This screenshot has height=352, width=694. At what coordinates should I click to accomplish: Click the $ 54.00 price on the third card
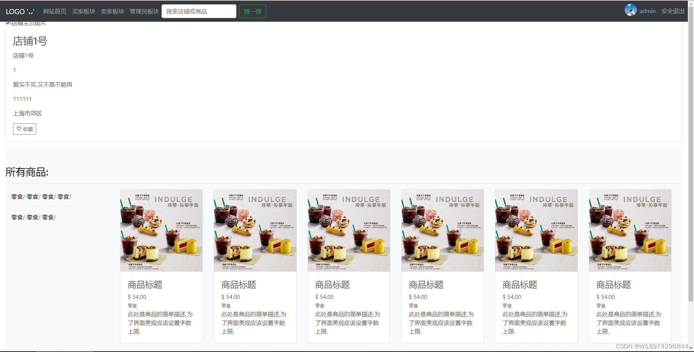(x=324, y=297)
